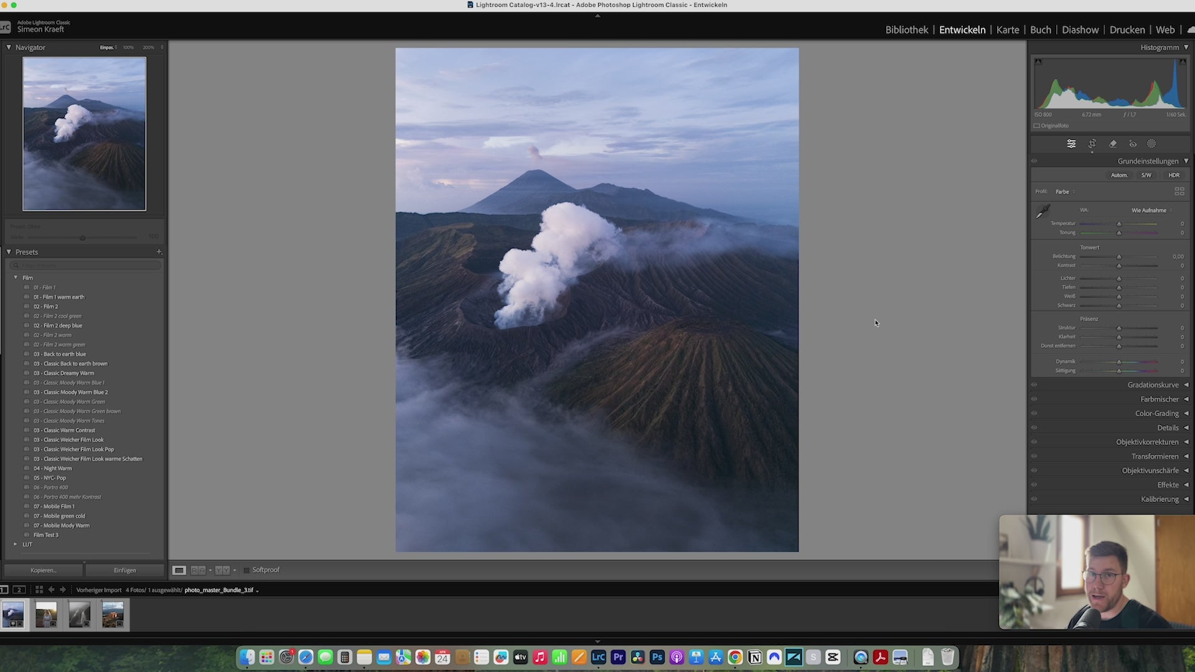Toggle Grundeinstellungen panel eye switch

pos(1034,161)
